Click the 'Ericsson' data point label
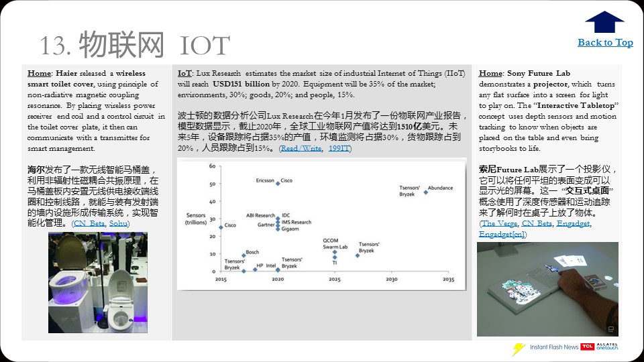Screen dimensions: 644x362 (265, 180)
